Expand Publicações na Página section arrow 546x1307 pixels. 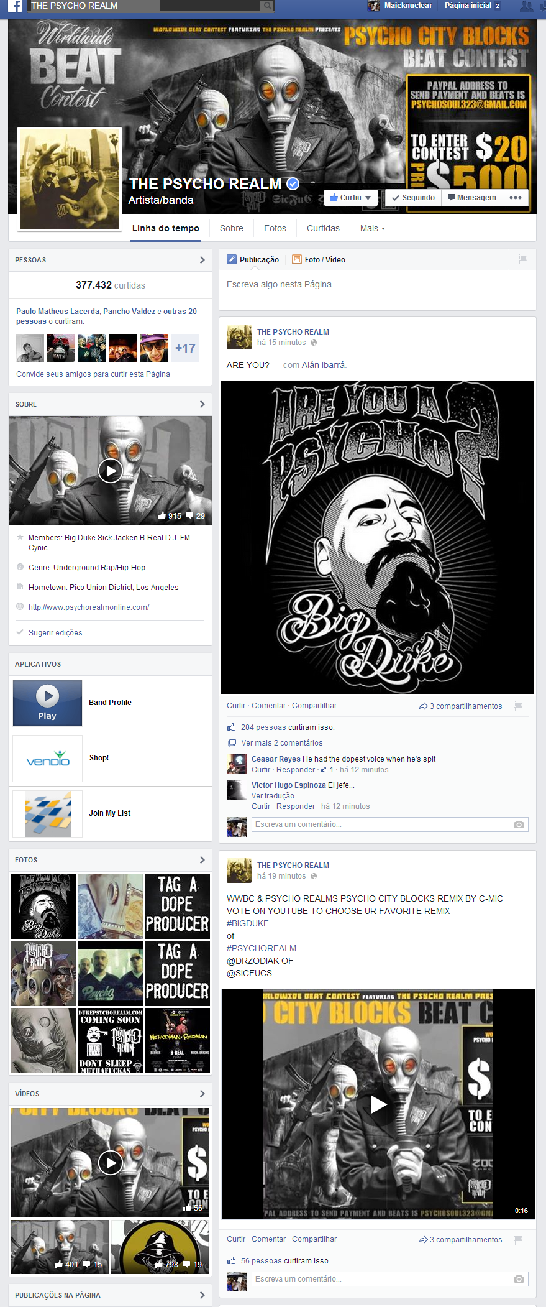[202, 1295]
